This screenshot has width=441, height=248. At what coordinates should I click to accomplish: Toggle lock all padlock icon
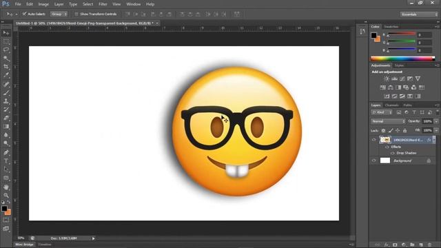point(404,130)
